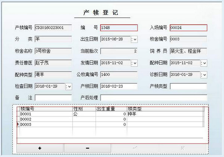Select the D0002 calf row
This screenshot has width=224, height=157.
tap(45, 119)
